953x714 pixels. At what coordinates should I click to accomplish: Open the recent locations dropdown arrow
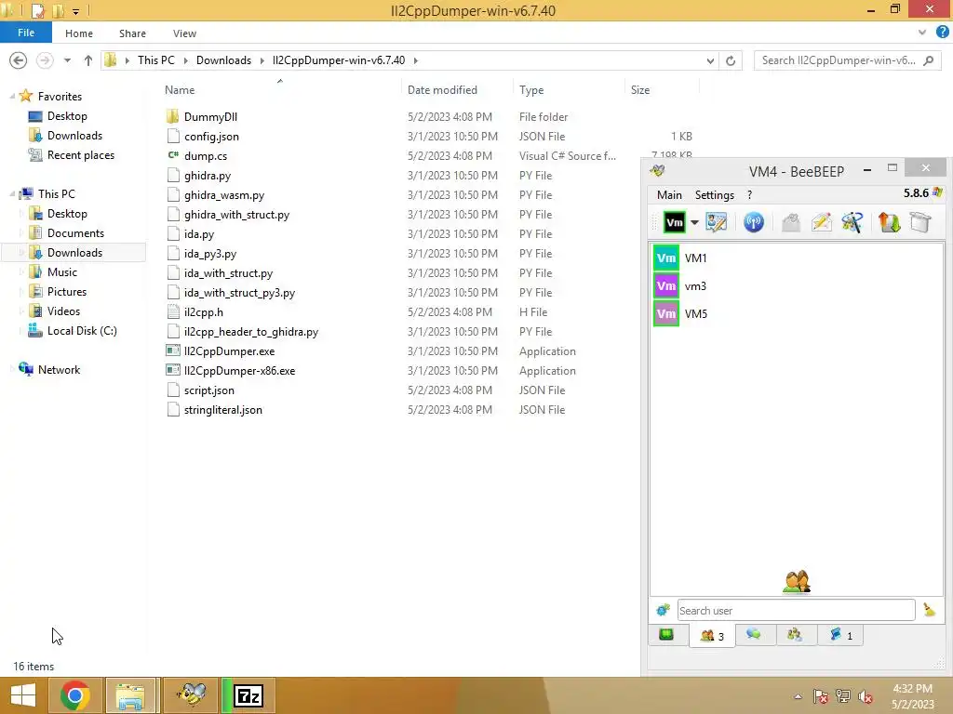tap(67, 60)
